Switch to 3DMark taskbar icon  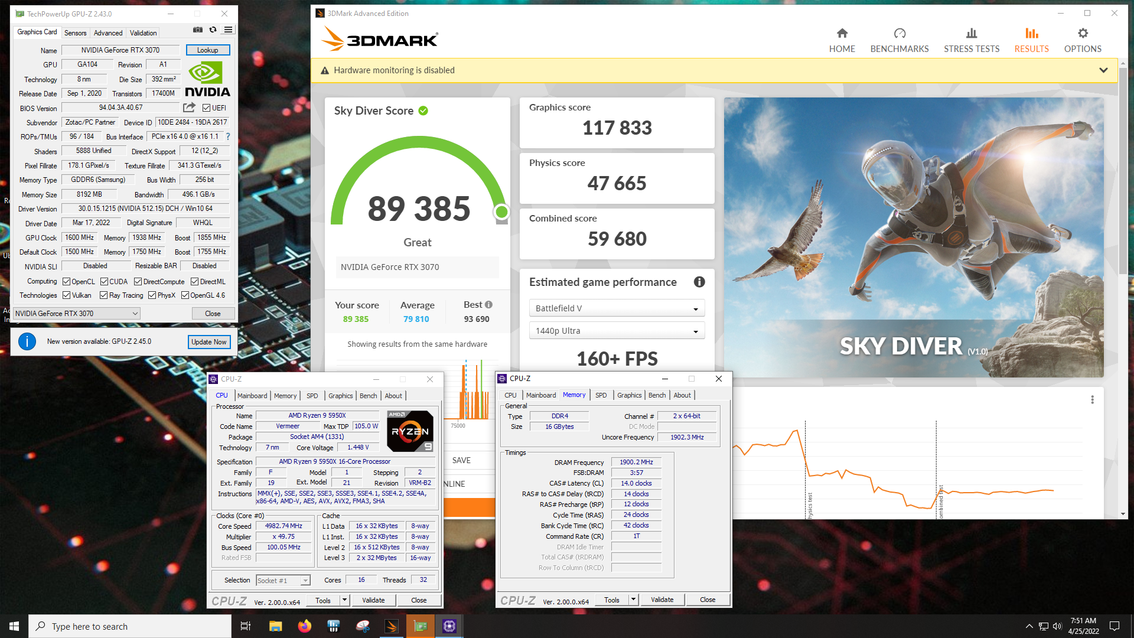click(392, 626)
